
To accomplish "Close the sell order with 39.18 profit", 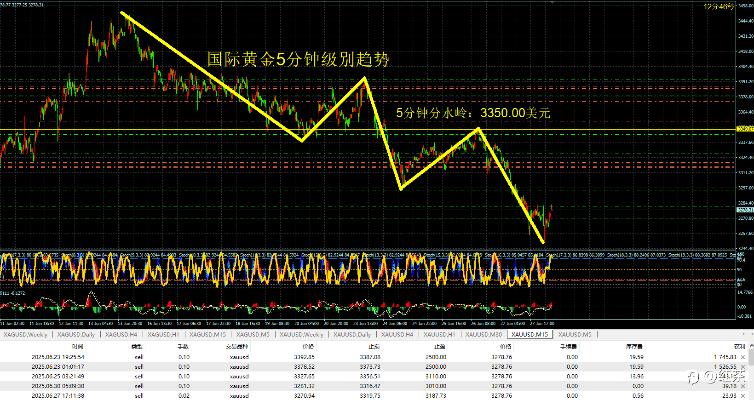I will [x=742, y=386].
